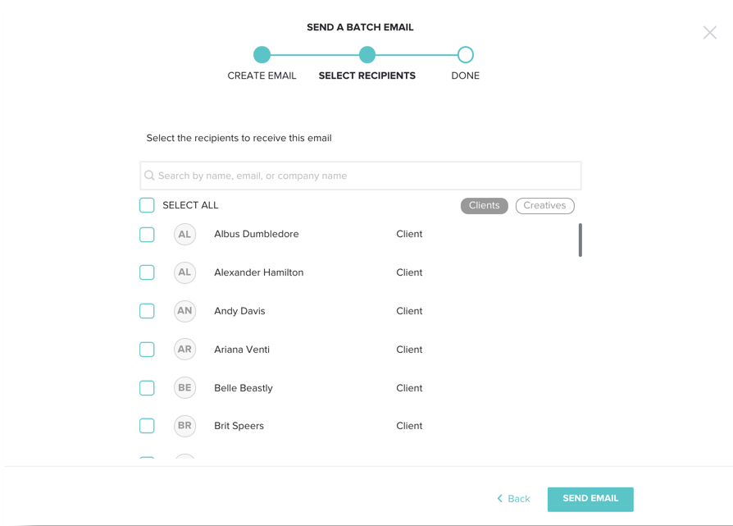
Task: Click Alexander Hamilton's avatar initials
Action: coord(184,272)
